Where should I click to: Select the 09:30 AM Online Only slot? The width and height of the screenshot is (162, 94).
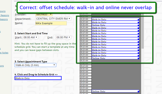[115, 58]
